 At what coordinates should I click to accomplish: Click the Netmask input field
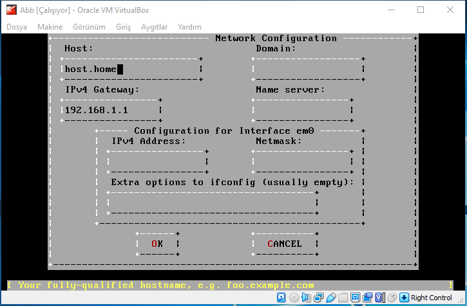302,161
